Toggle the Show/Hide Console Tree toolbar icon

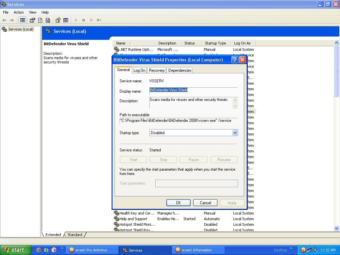(23, 20)
